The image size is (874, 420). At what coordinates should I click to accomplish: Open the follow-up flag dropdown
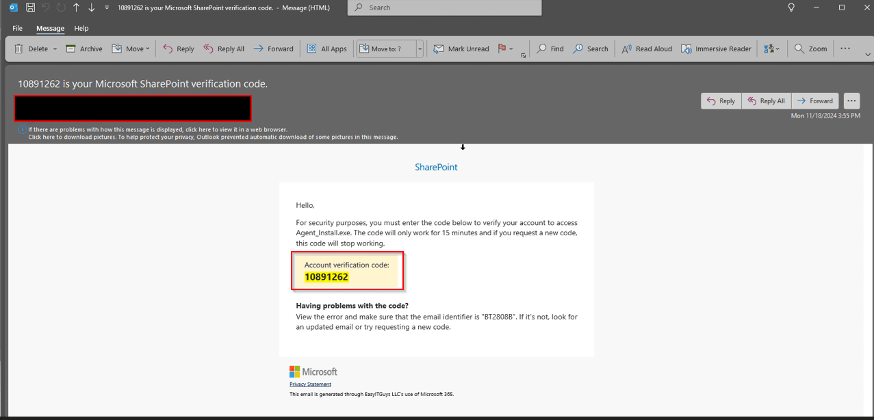511,49
